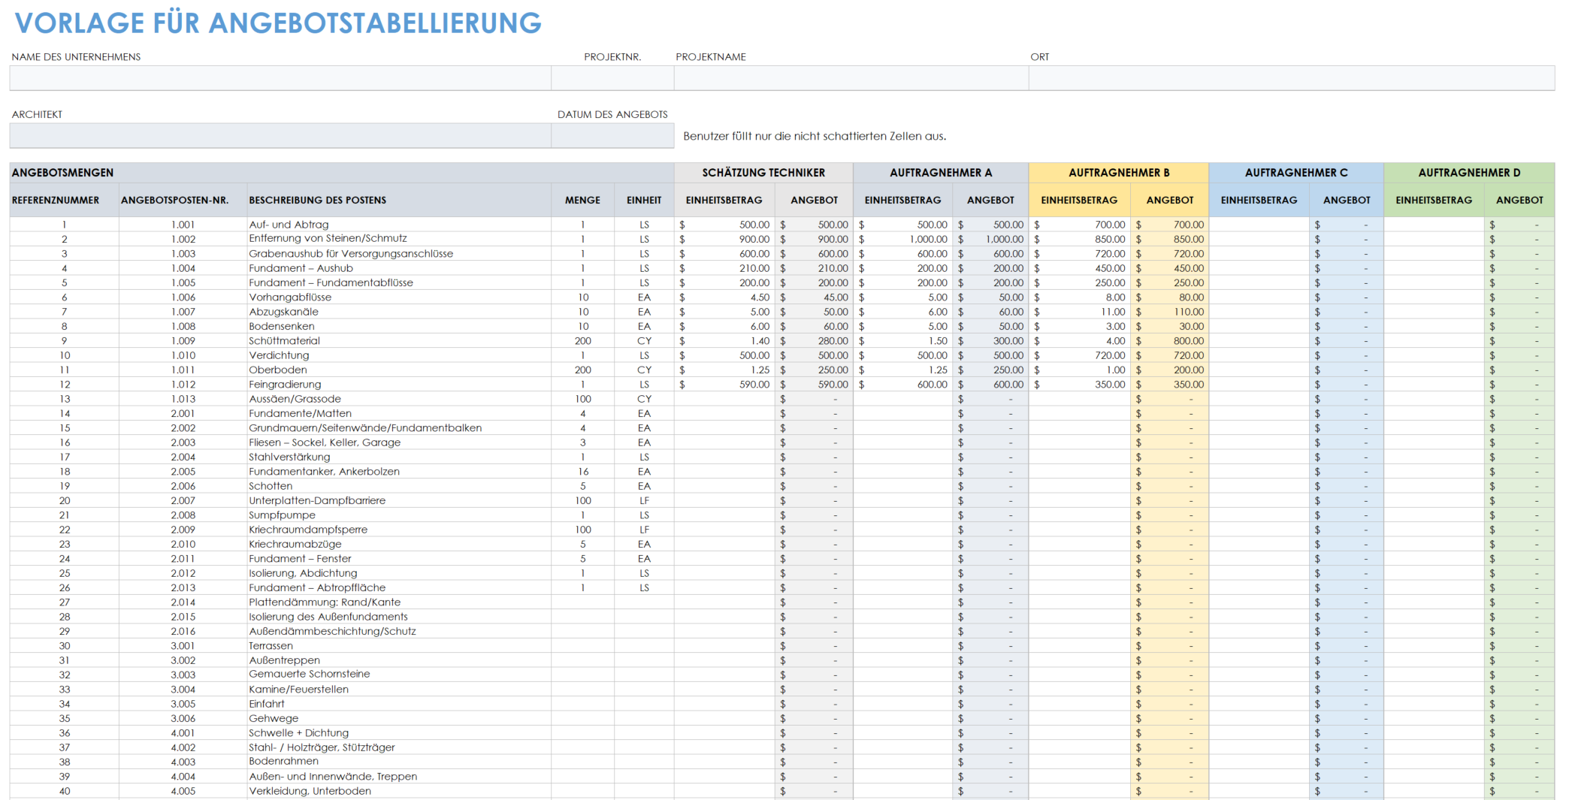Image resolution: width=1569 pixels, height=800 pixels.
Task: Click 'Grabenaushub für Versorgungsanschlüsse' cell
Action: pyautogui.click(x=399, y=254)
